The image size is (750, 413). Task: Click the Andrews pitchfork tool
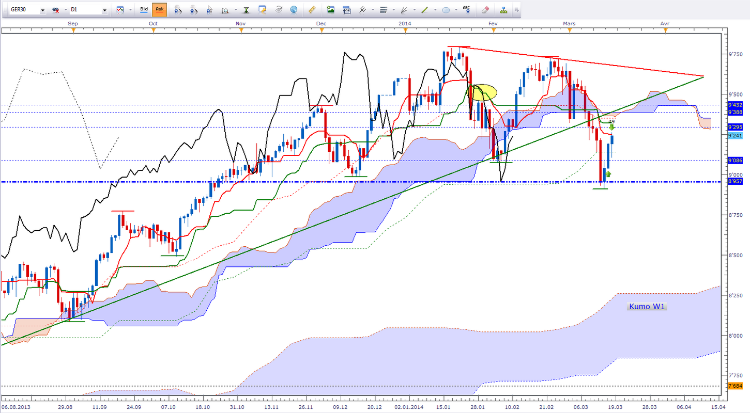(404, 9)
